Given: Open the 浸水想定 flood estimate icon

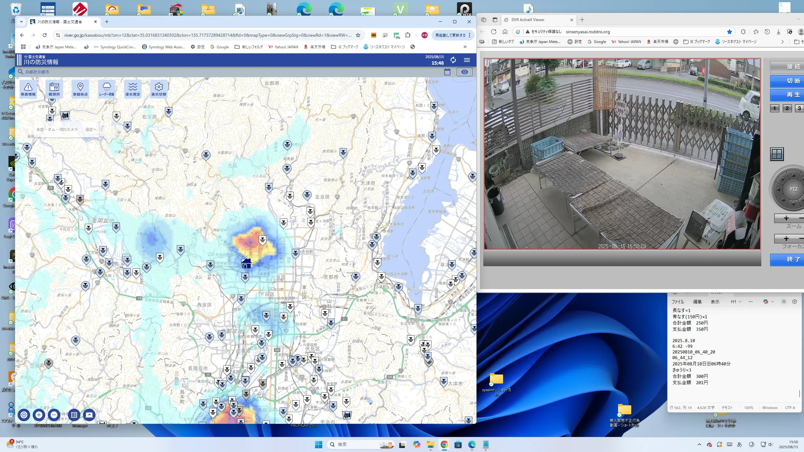Looking at the screenshot, I should click(133, 89).
